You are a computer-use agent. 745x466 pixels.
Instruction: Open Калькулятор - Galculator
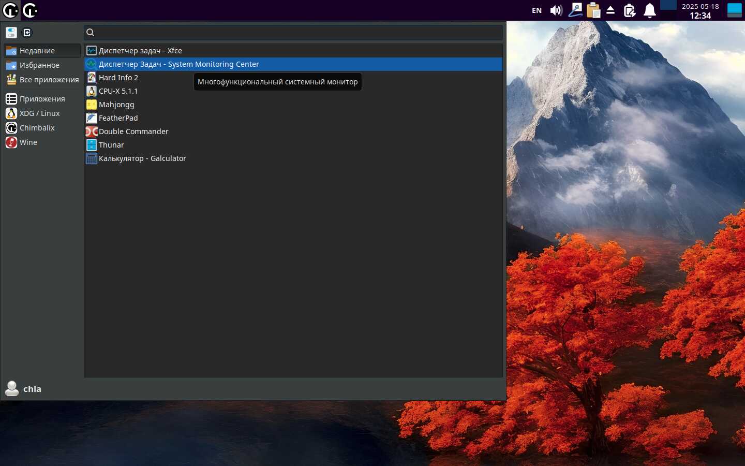(142, 158)
